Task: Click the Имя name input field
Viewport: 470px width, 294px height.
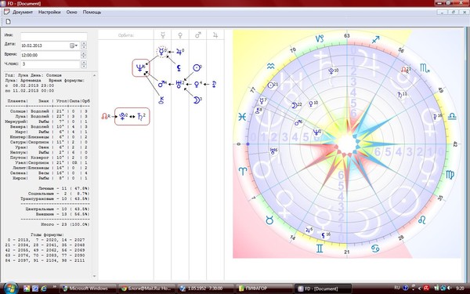Action: pos(54,36)
